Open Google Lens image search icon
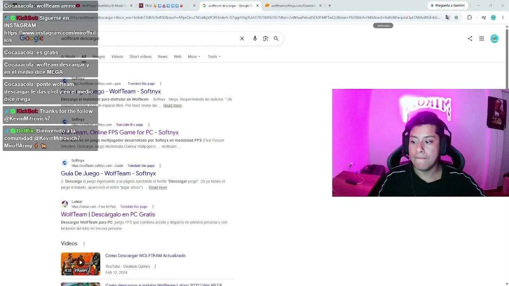 pyautogui.click(x=266, y=39)
